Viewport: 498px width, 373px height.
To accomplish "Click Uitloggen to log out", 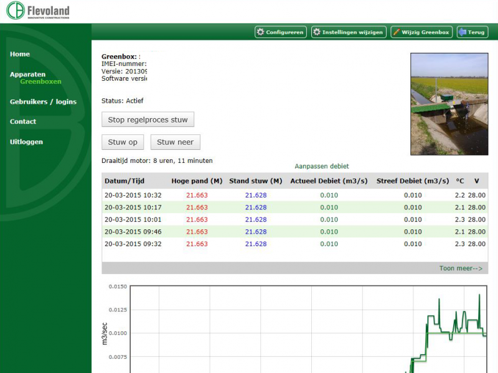I will (27, 142).
